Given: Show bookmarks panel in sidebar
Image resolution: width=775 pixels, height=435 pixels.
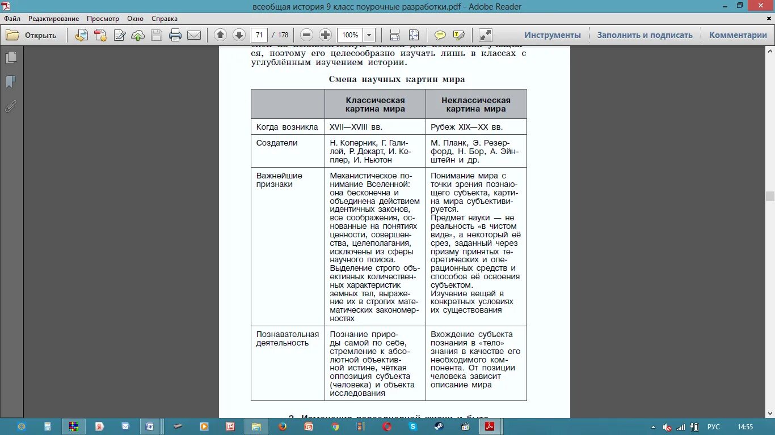Looking at the screenshot, I should pyautogui.click(x=11, y=82).
